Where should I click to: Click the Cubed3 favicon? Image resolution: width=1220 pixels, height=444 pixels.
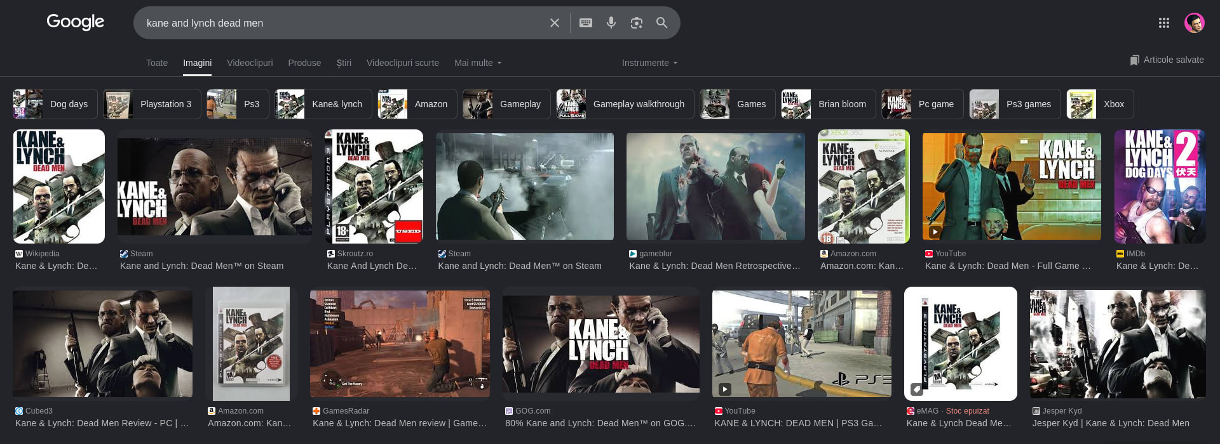tap(19, 411)
